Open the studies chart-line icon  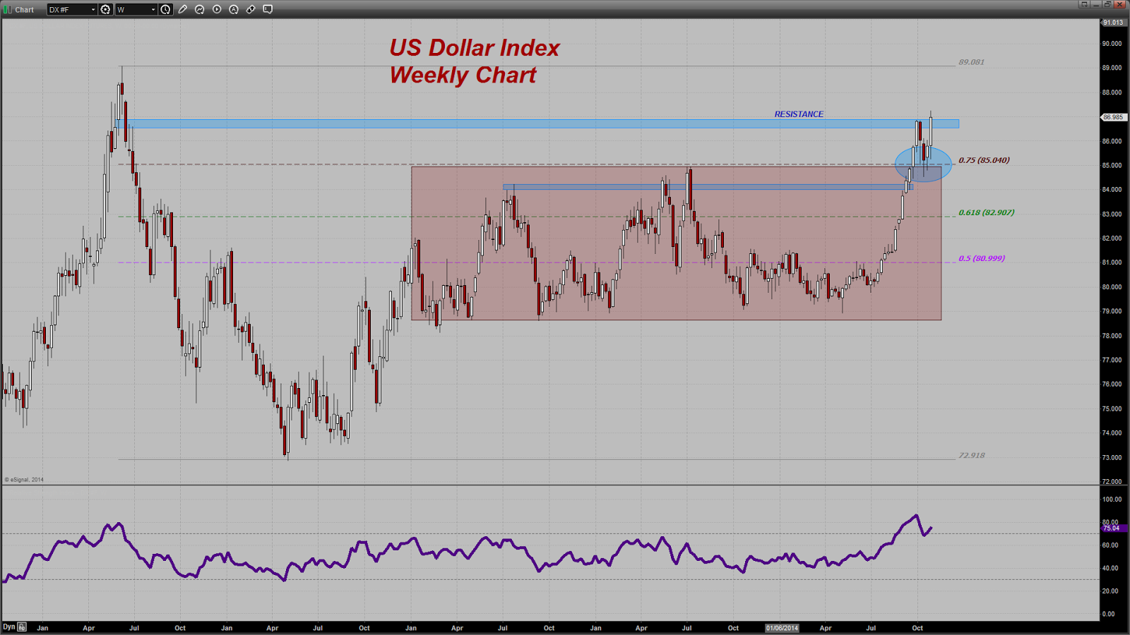click(x=200, y=9)
